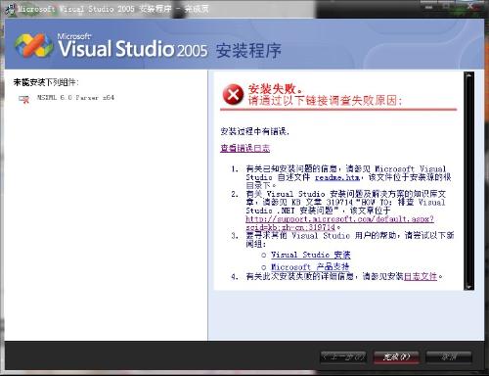Click the 完成 button

tap(396, 357)
